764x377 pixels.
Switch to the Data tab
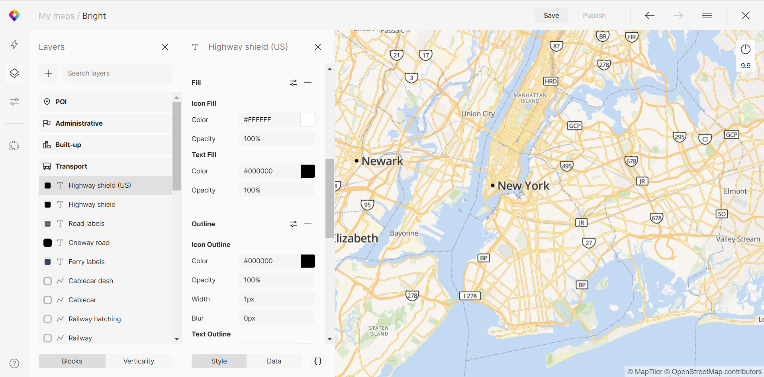pyautogui.click(x=274, y=361)
